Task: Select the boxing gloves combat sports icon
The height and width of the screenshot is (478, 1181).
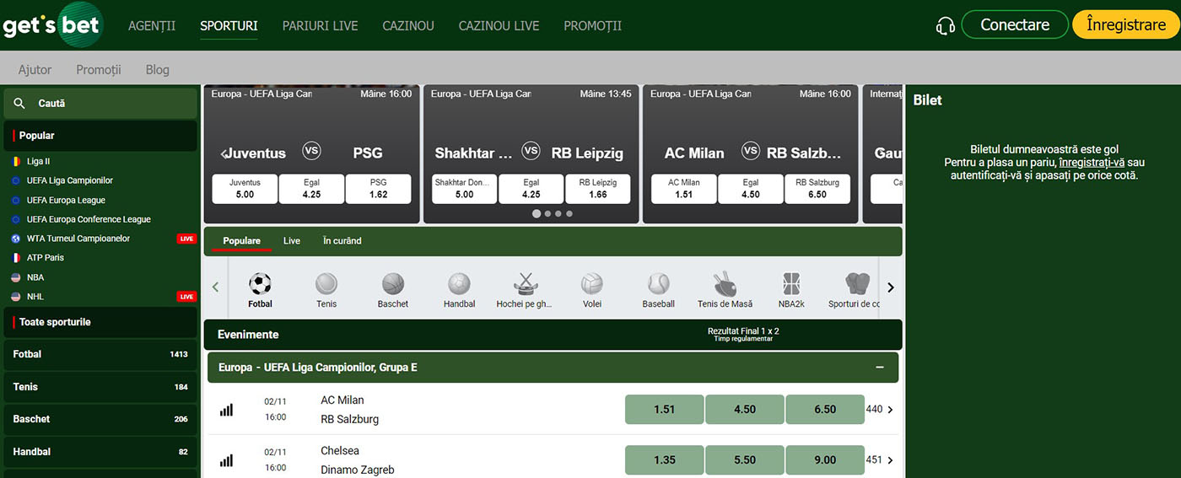Action: [x=857, y=283]
